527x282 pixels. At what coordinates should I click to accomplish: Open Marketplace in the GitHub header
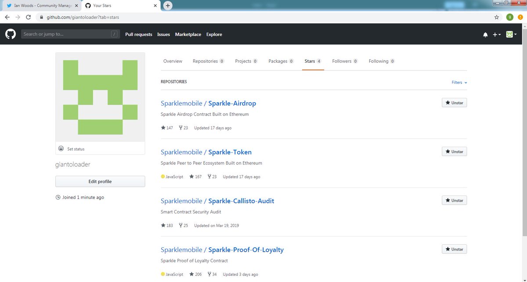188,34
